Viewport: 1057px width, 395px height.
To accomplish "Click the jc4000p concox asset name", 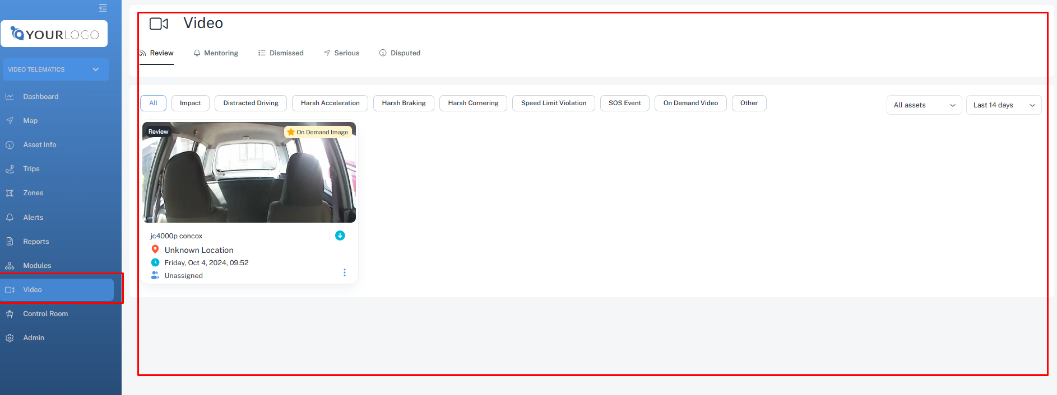I will pos(177,236).
